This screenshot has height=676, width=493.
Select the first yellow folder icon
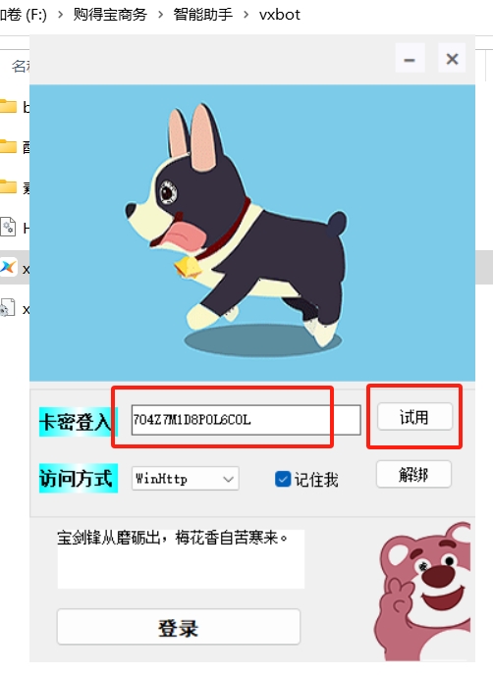pyautogui.click(x=8, y=106)
